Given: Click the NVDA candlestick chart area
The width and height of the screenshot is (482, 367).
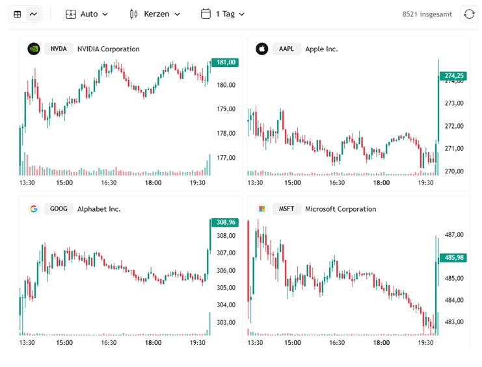Looking at the screenshot, I should click(x=115, y=117).
